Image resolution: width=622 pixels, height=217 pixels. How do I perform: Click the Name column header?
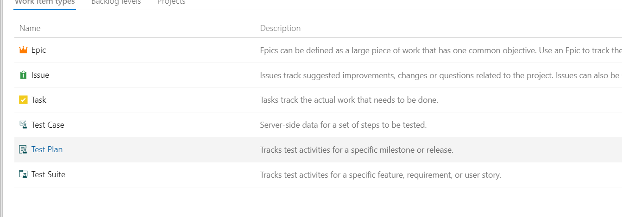[30, 28]
